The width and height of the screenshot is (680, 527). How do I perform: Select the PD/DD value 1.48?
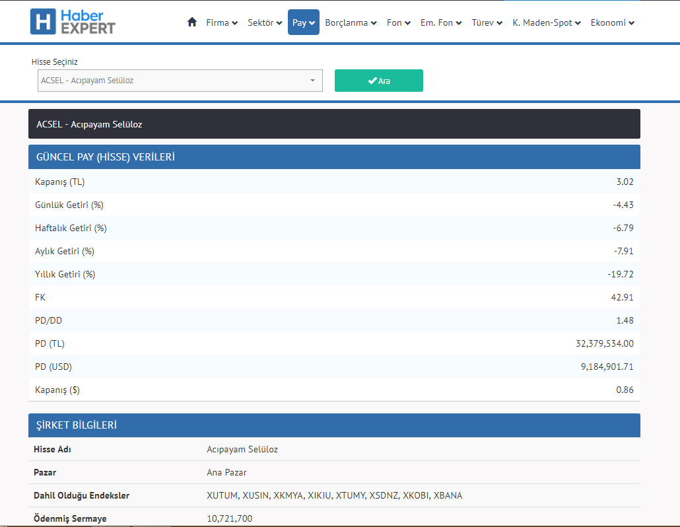click(625, 320)
